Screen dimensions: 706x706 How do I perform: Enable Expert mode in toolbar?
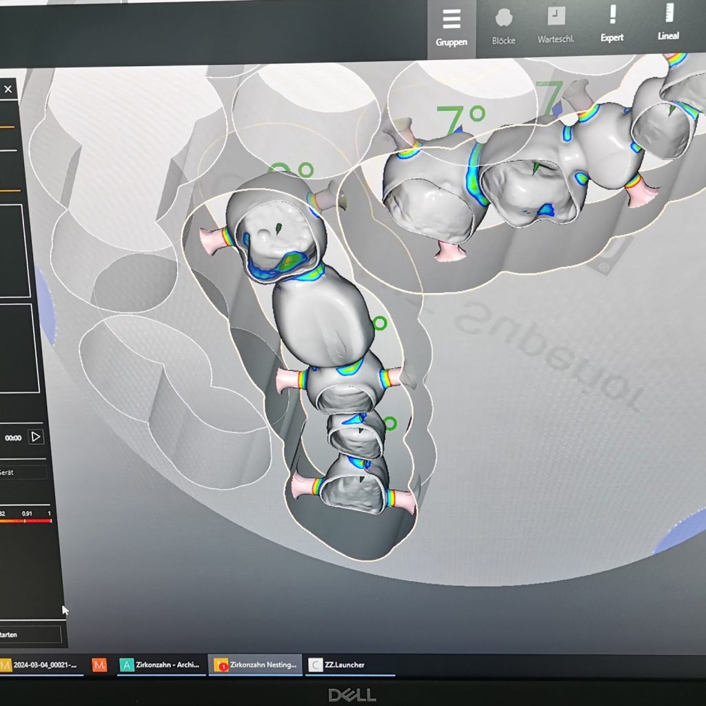612,24
